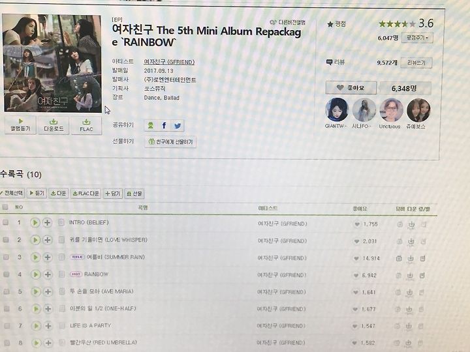
Task: Check the box for track 1
Action: pos(5,222)
